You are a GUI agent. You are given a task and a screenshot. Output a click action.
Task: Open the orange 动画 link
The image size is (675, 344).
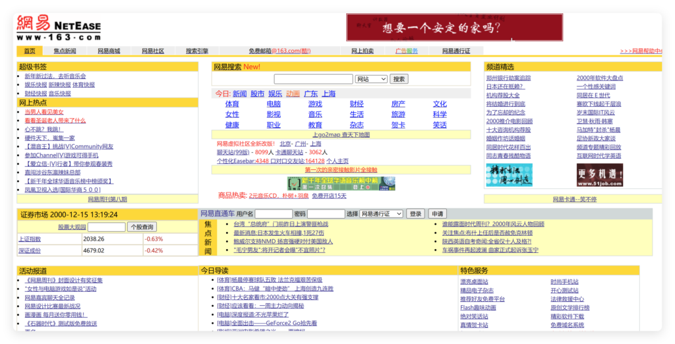tap(293, 94)
